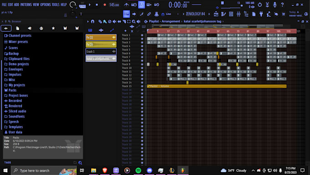This screenshot has height=175, width=310.
Task: Click the link chain icon in toolbar
Action: [149, 14]
